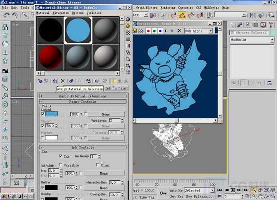Click Key Filters button
The height and width of the screenshot is (200, 277).
click(199, 196)
